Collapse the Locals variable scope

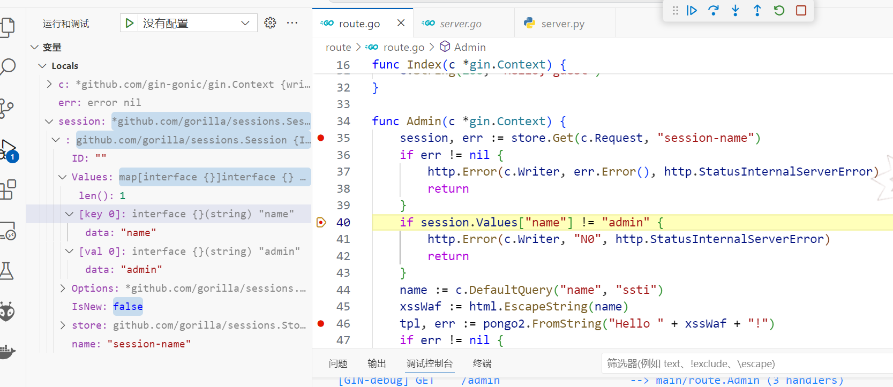point(43,66)
